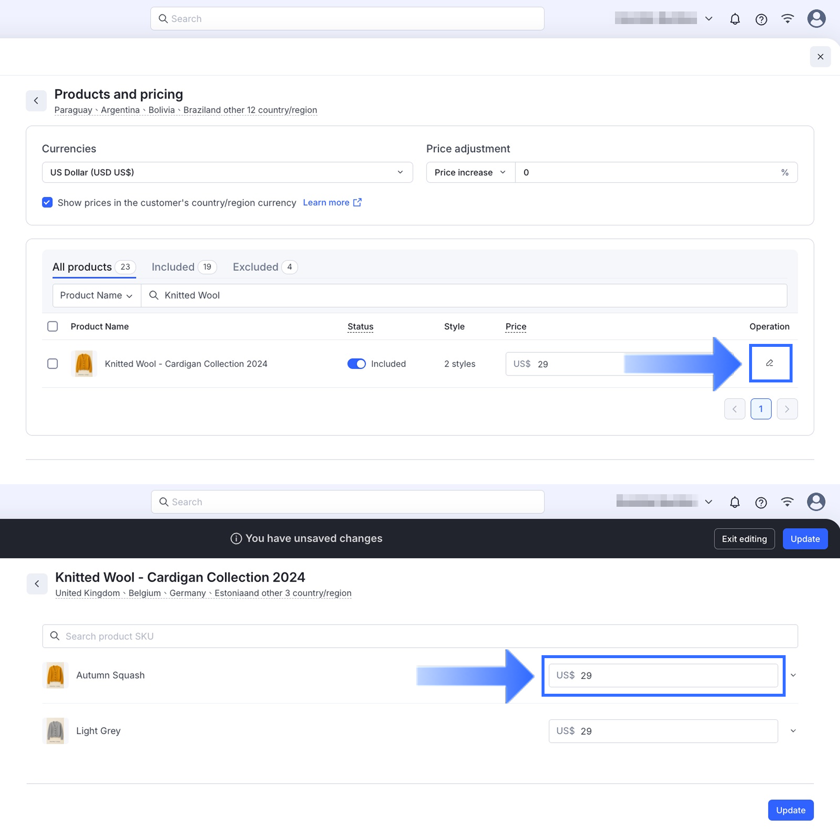Go to next page of products

[x=787, y=409]
